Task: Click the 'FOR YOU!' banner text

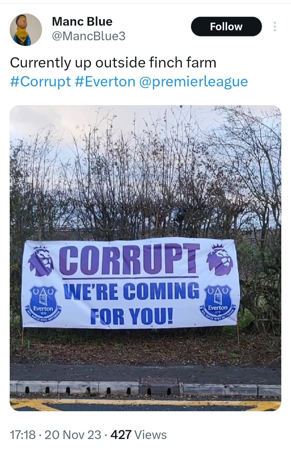Action: [x=132, y=316]
